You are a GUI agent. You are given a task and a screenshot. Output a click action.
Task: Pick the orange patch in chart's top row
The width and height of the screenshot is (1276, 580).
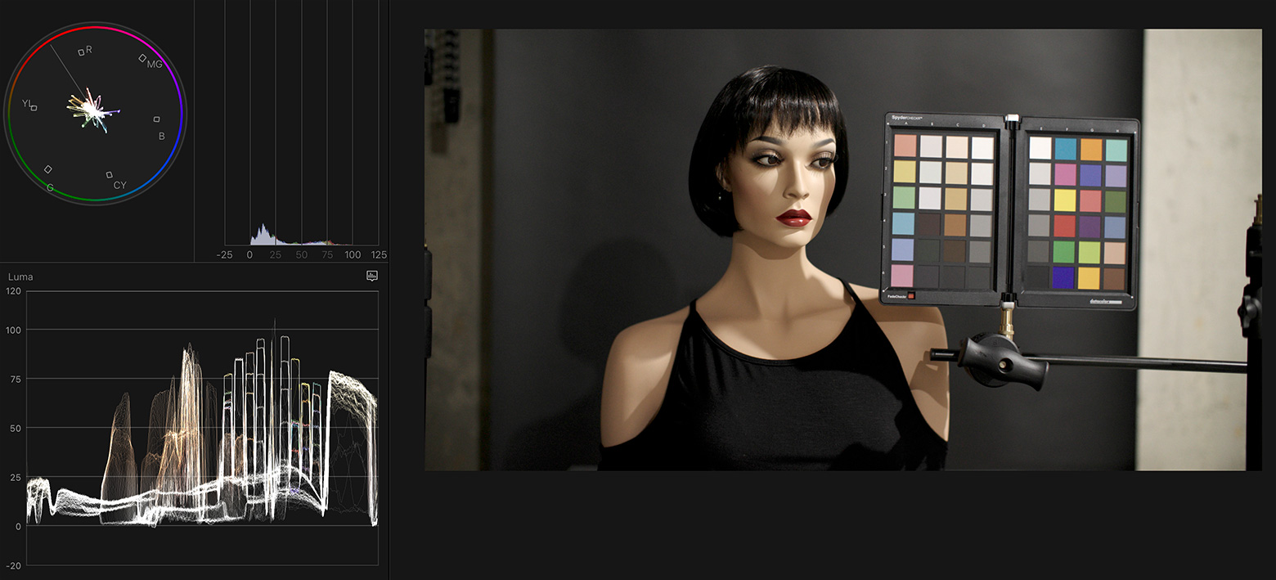click(1090, 150)
